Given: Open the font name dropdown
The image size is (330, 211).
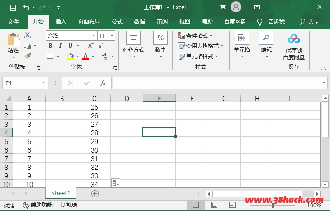Looking at the screenshot, I should point(94,35).
